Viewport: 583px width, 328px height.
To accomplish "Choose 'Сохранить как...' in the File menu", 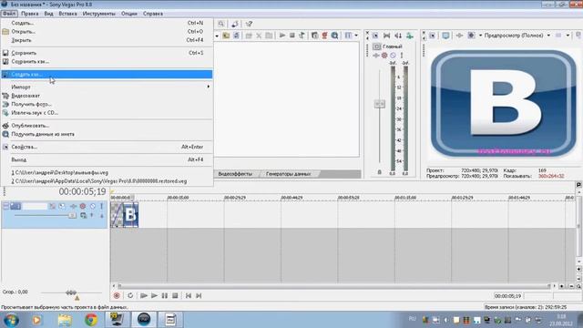I will pyautogui.click(x=107, y=61).
